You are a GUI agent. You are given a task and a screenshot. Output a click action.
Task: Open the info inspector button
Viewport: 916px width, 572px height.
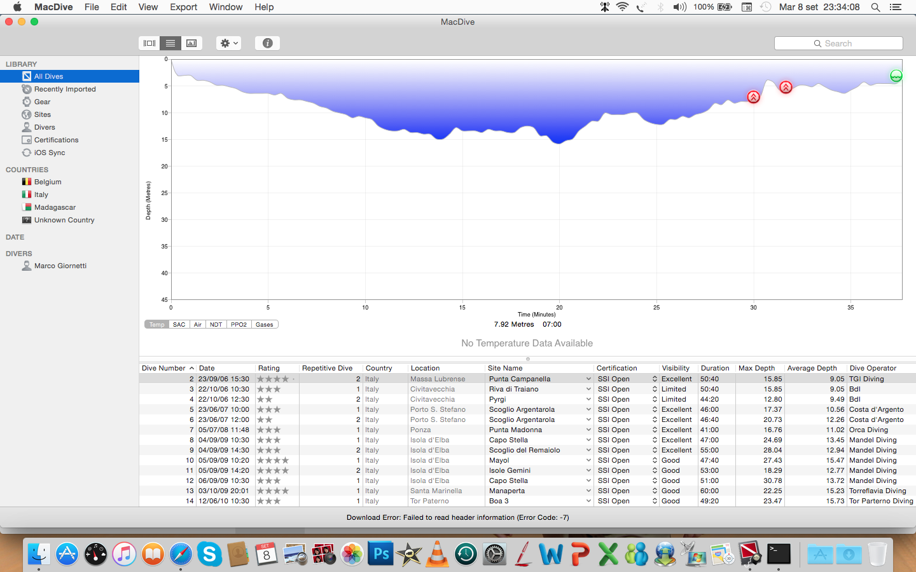pos(267,43)
